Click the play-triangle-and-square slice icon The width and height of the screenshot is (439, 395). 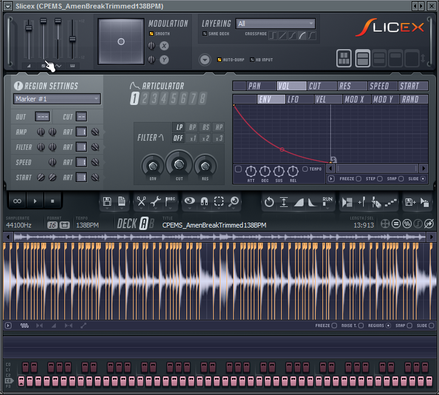click(347, 202)
